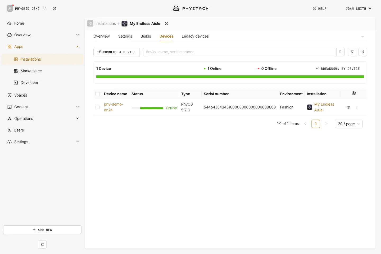
Task: Click the Phystack logo at top
Action: click(x=190, y=8)
